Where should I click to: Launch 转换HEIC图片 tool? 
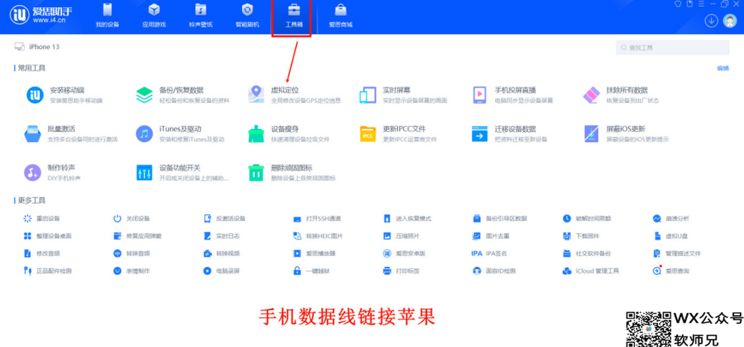point(318,236)
